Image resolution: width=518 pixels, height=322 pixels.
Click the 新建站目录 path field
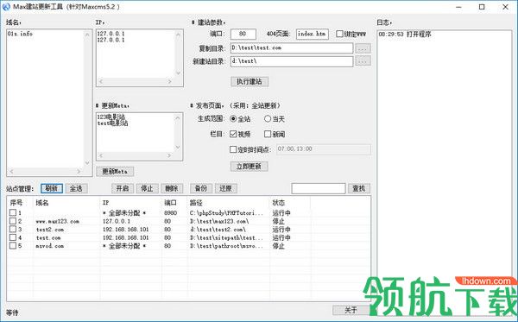292,61
